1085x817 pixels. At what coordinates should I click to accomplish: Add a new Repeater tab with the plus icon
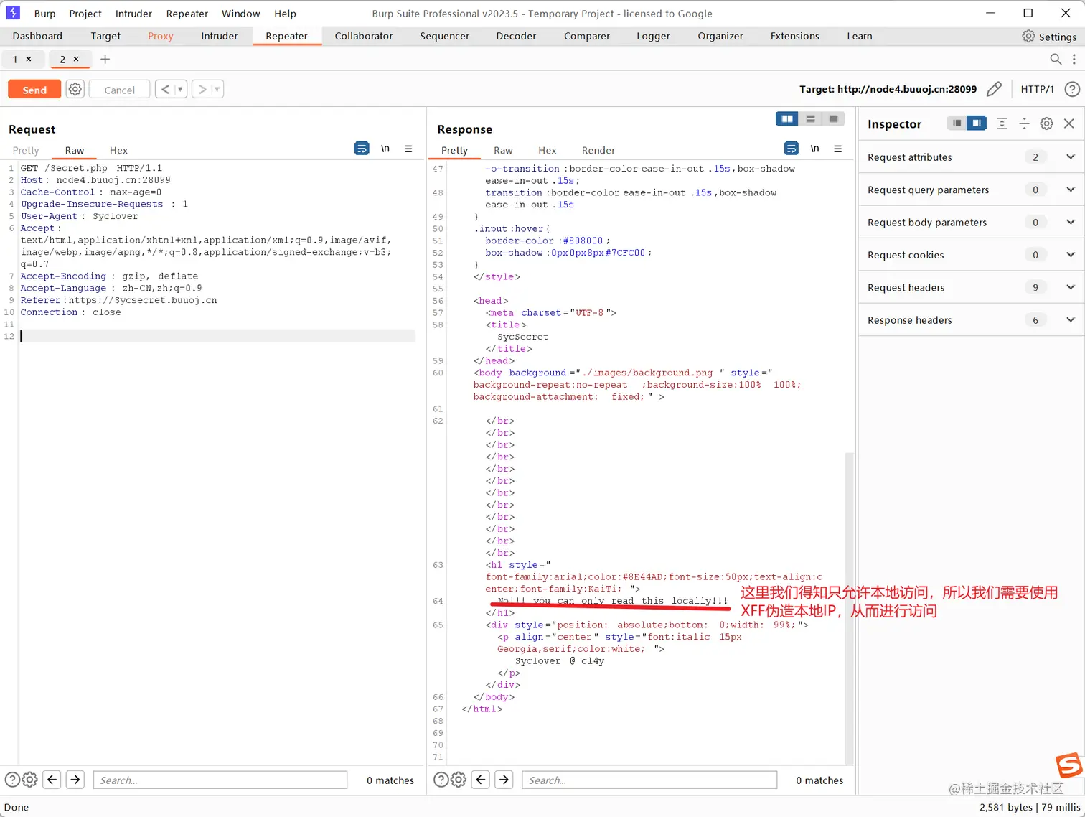point(105,59)
